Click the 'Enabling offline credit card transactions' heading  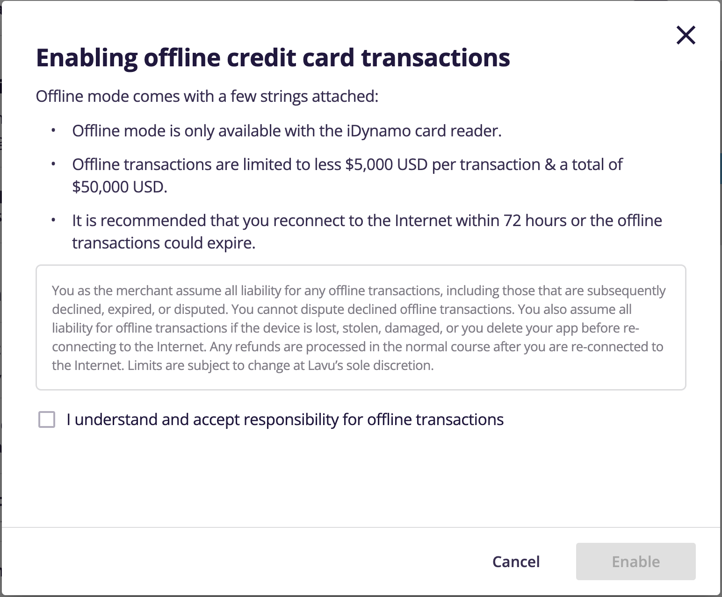(273, 58)
